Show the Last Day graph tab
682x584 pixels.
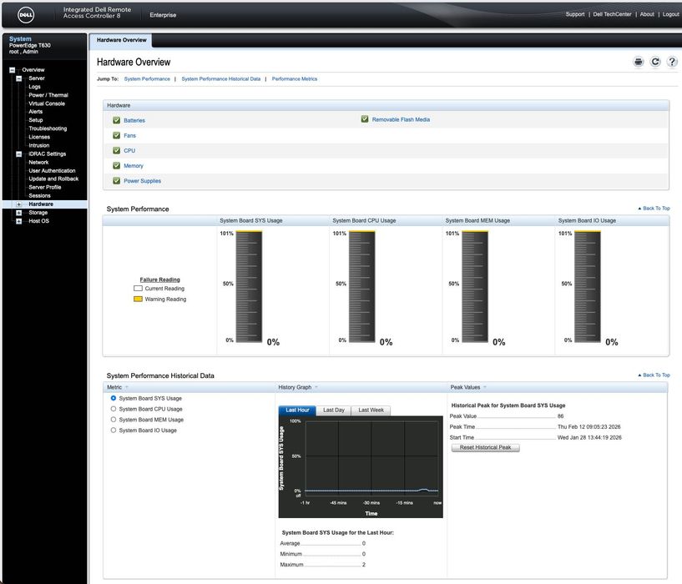(334, 410)
